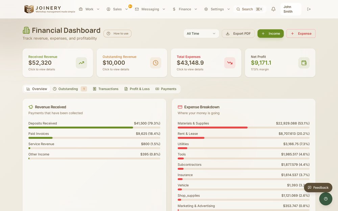Open the Feedback button
The image size is (338, 211).
(318, 187)
